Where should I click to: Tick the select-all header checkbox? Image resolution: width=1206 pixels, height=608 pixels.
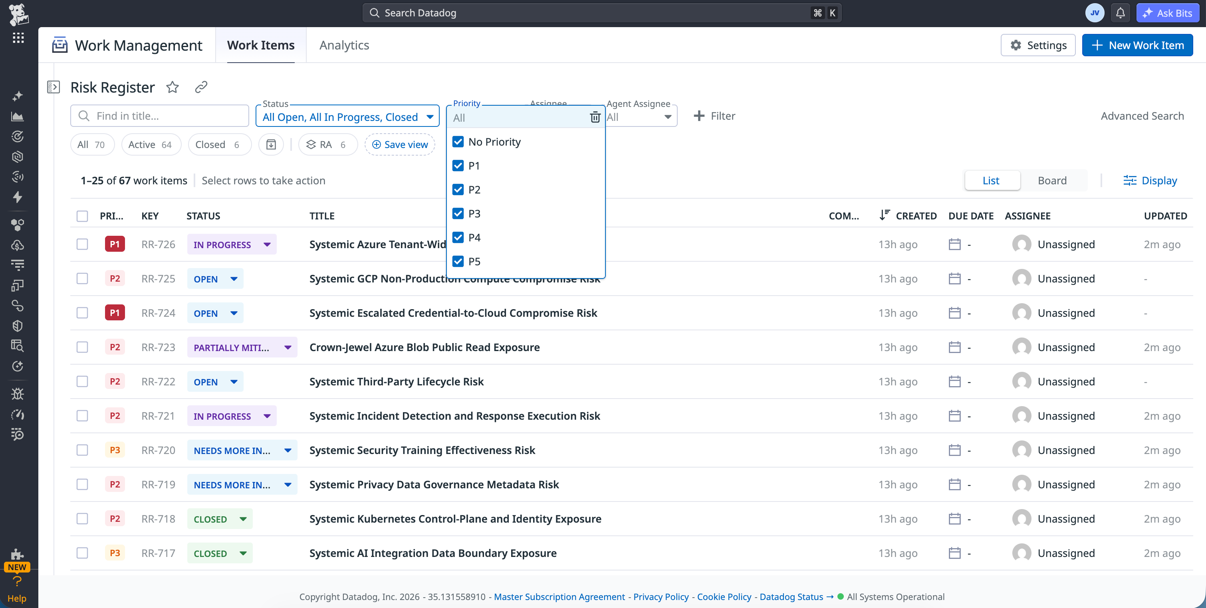[82, 215]
